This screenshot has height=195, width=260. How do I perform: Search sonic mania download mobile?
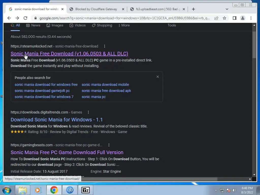(105, 85)
